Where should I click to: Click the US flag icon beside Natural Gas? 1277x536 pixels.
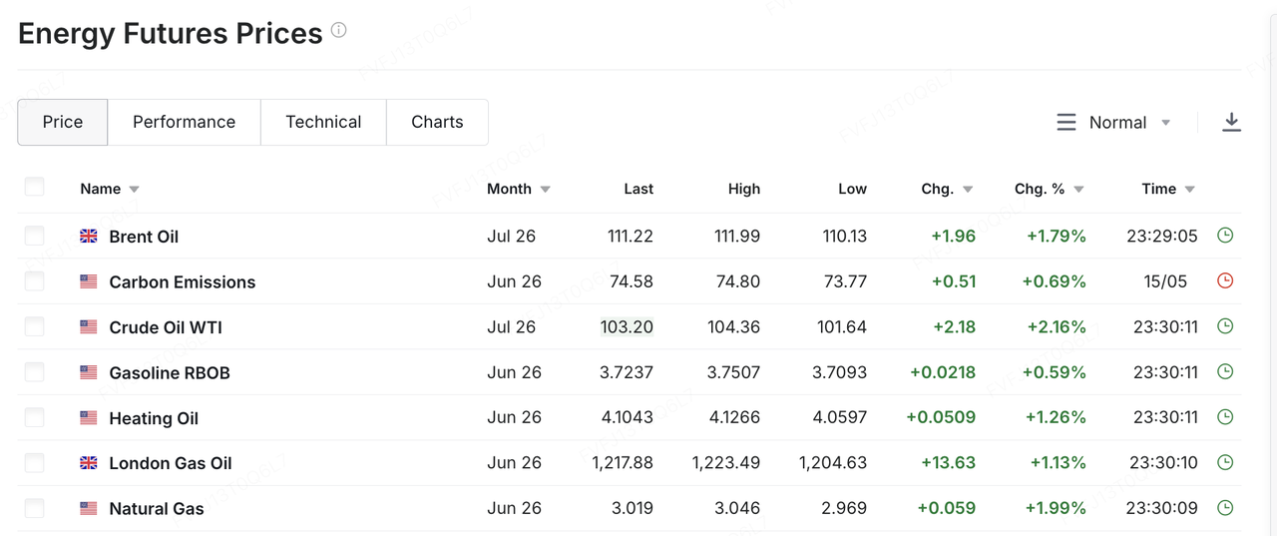(89, 508)
